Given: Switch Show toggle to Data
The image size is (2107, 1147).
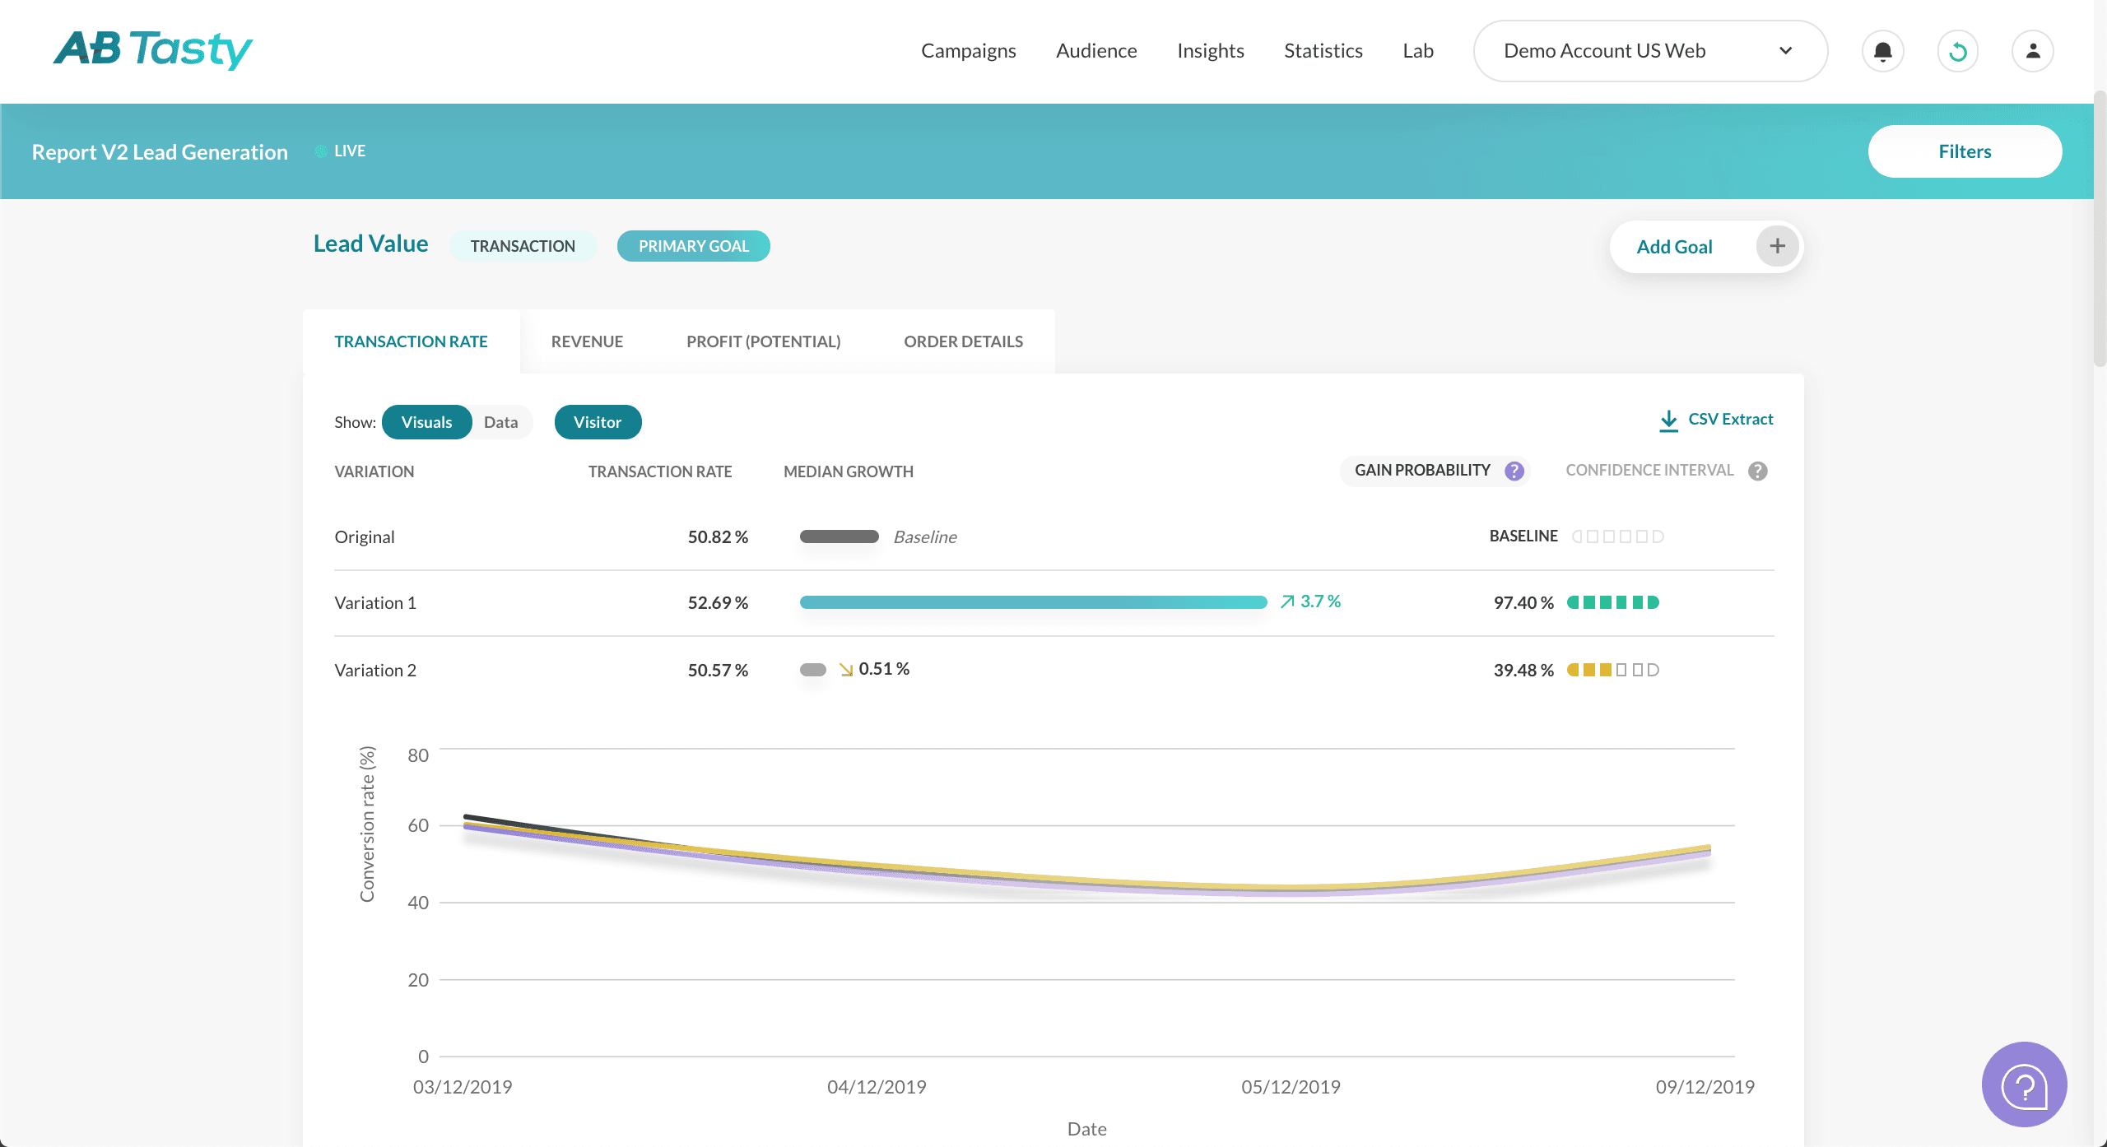Looking at the screenshot, I should 500,422.
